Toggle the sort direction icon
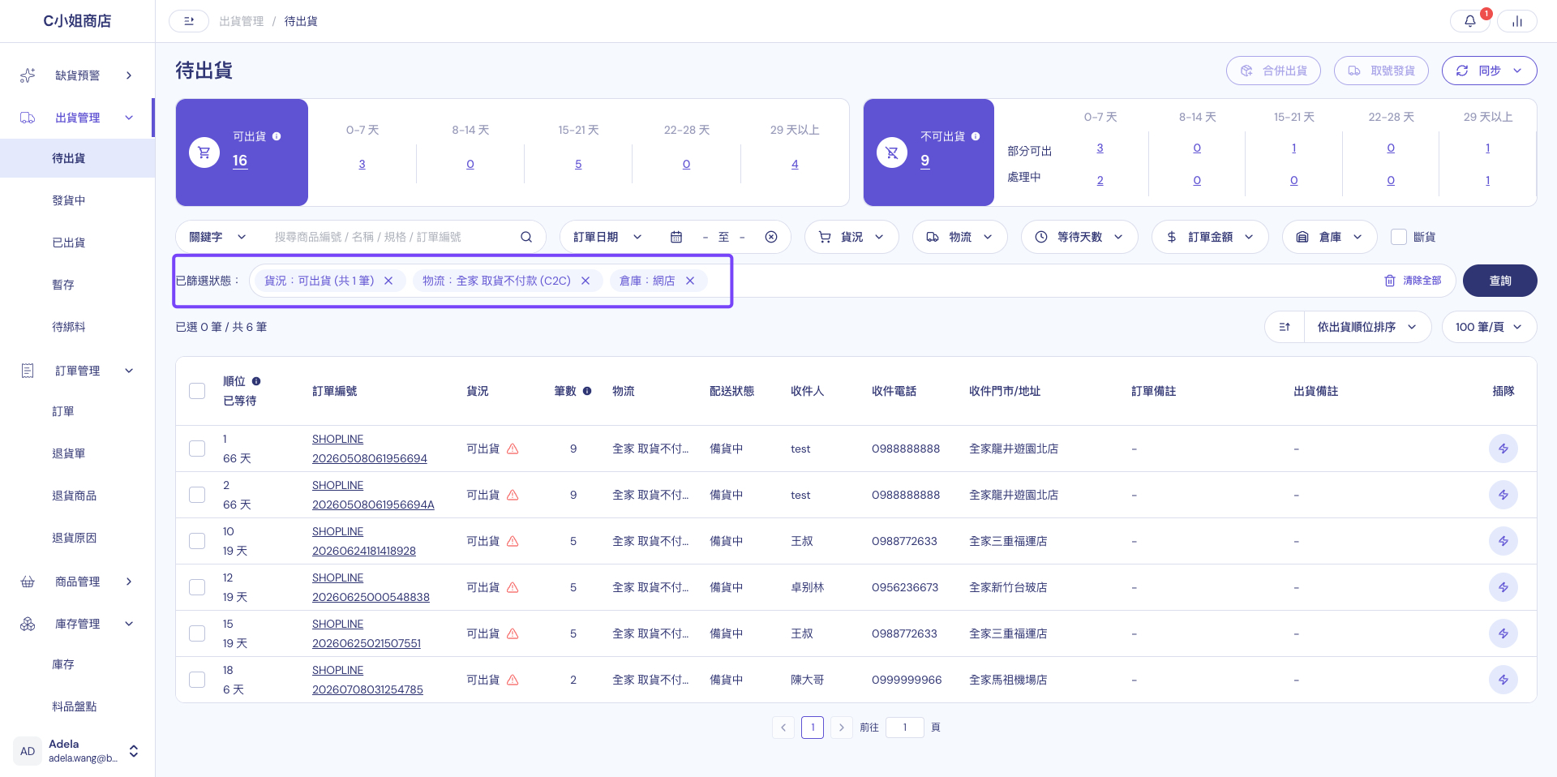Image resolution: width=1557 pixels, height=777 pixels. 1285,327
